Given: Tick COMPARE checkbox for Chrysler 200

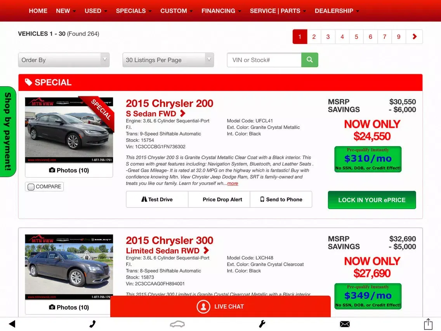Looking at the screenshot, I should (31, 187).
